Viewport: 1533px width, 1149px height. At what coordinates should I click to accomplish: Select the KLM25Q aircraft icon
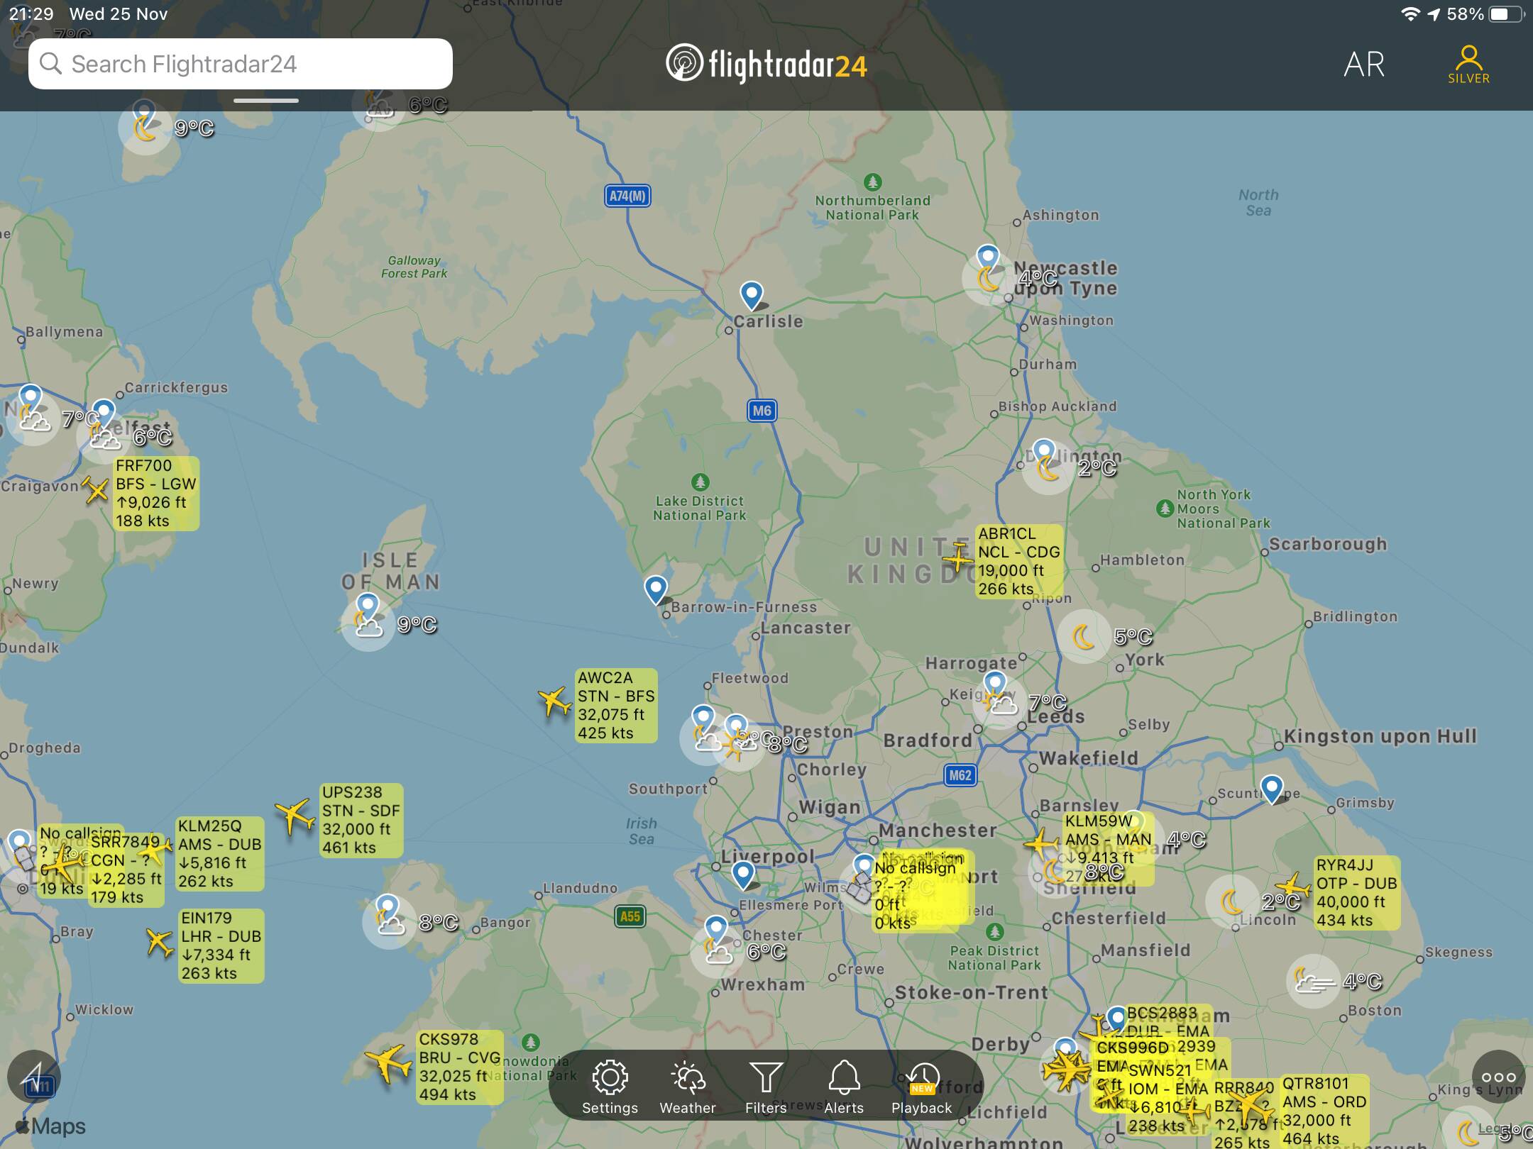point(155,850)
